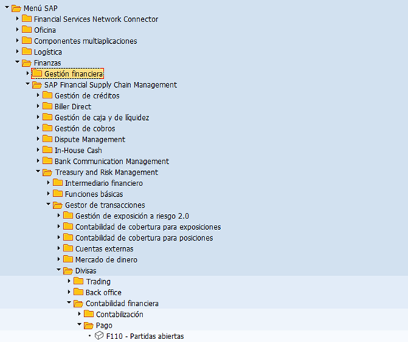Collapse the Finanzas node arrow
Viewport: 408px width, 342px height.
[17, 62]
